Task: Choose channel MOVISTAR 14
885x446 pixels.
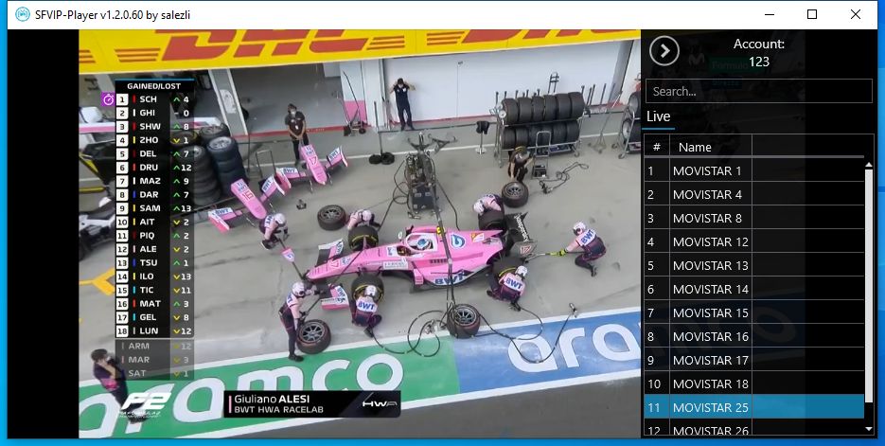Action: [x=754, y=289]
